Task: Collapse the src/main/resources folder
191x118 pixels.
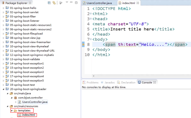Action: (x=8, y=106)
